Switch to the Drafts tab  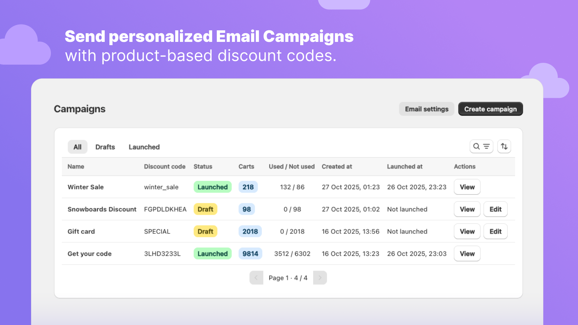point(105,147)
